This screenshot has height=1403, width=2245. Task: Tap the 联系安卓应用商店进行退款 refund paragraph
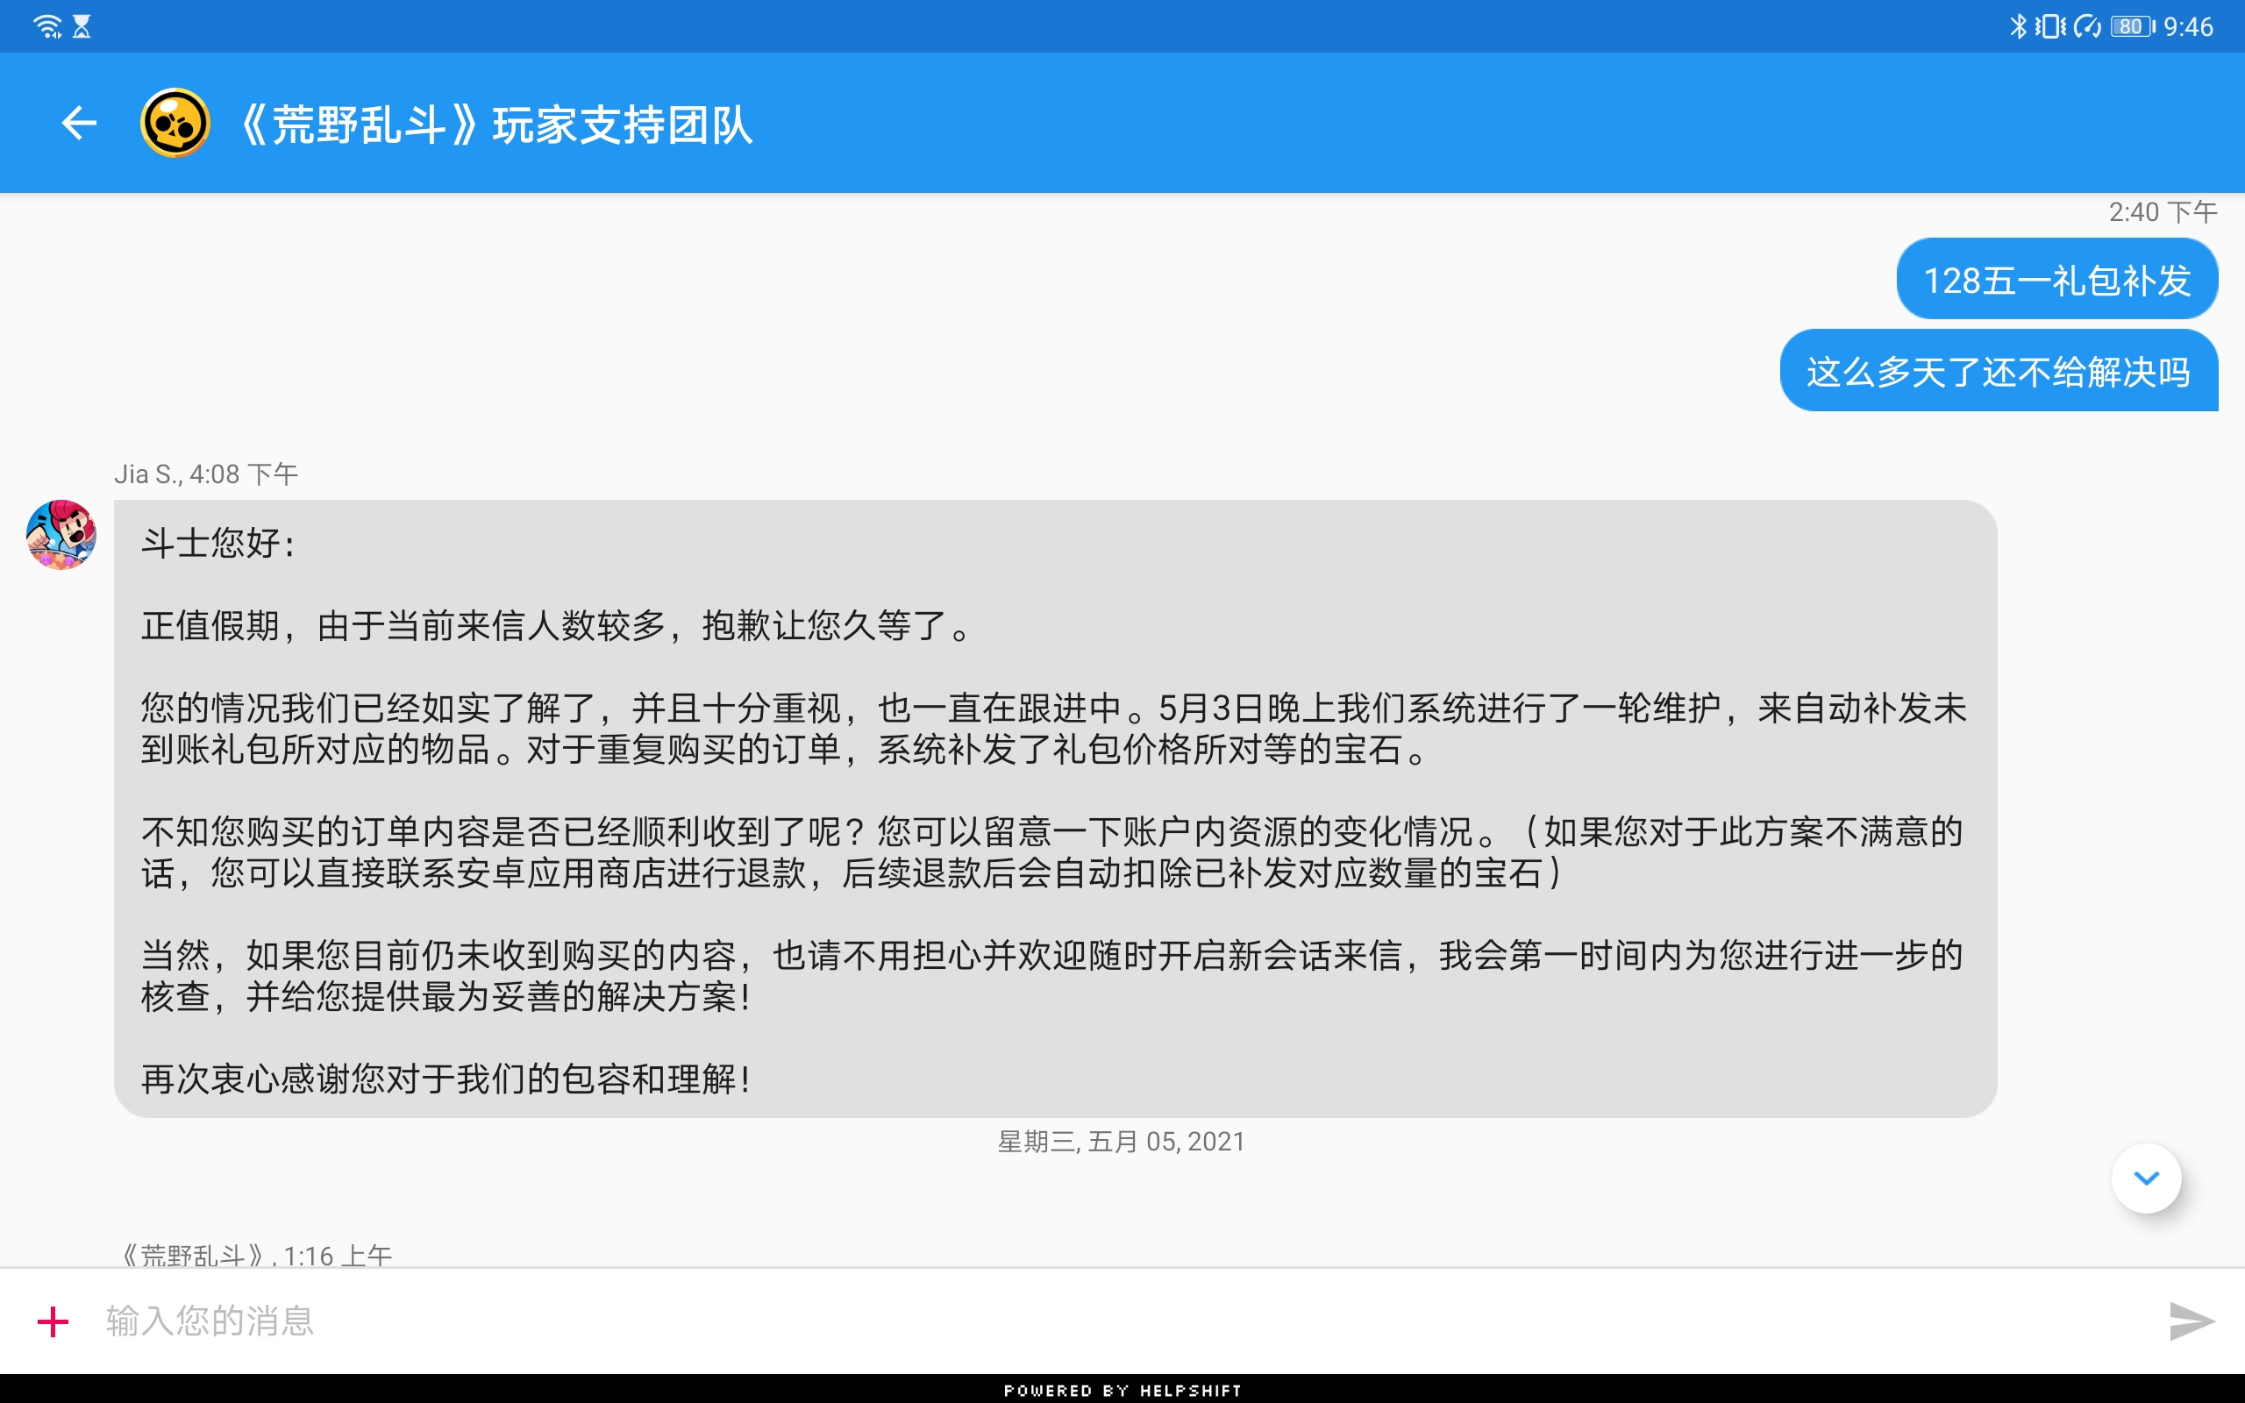[1052, 851]
